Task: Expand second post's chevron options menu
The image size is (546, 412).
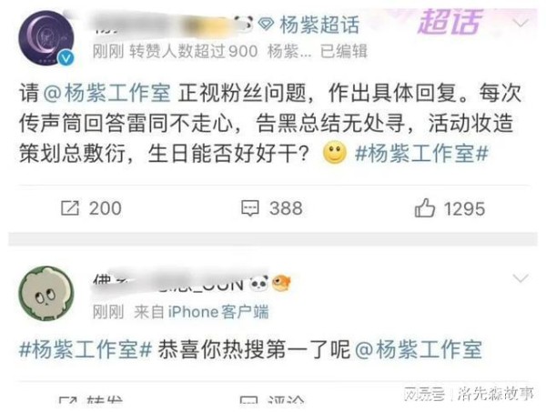Action: (x=521, y=278)
